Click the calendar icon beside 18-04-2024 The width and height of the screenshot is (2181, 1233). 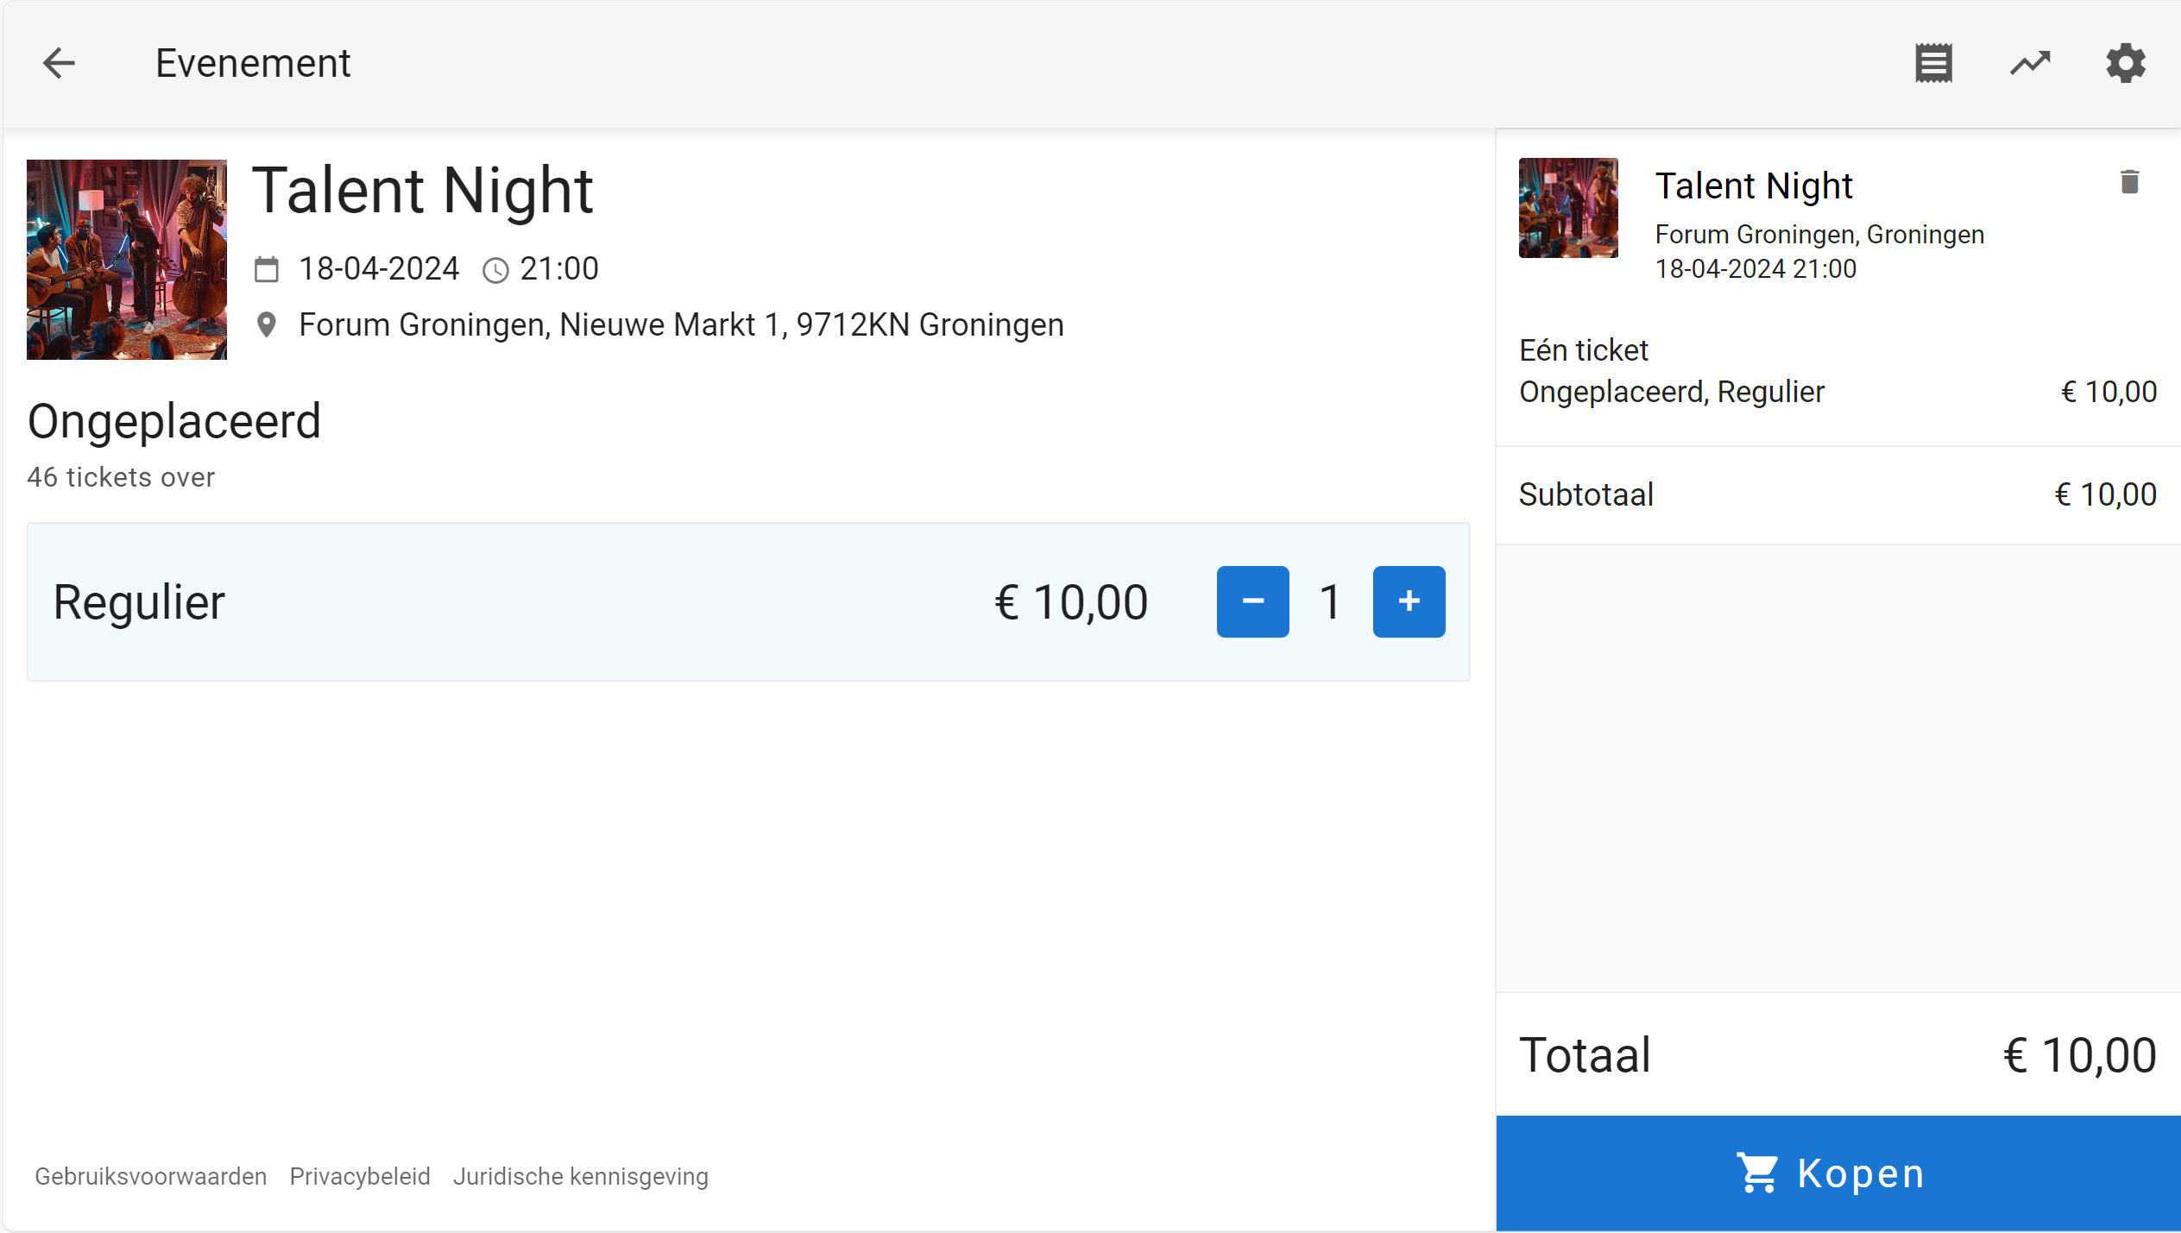267,270
